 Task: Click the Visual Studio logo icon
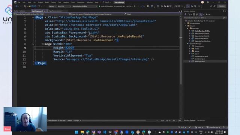click(x=15, y=2)
